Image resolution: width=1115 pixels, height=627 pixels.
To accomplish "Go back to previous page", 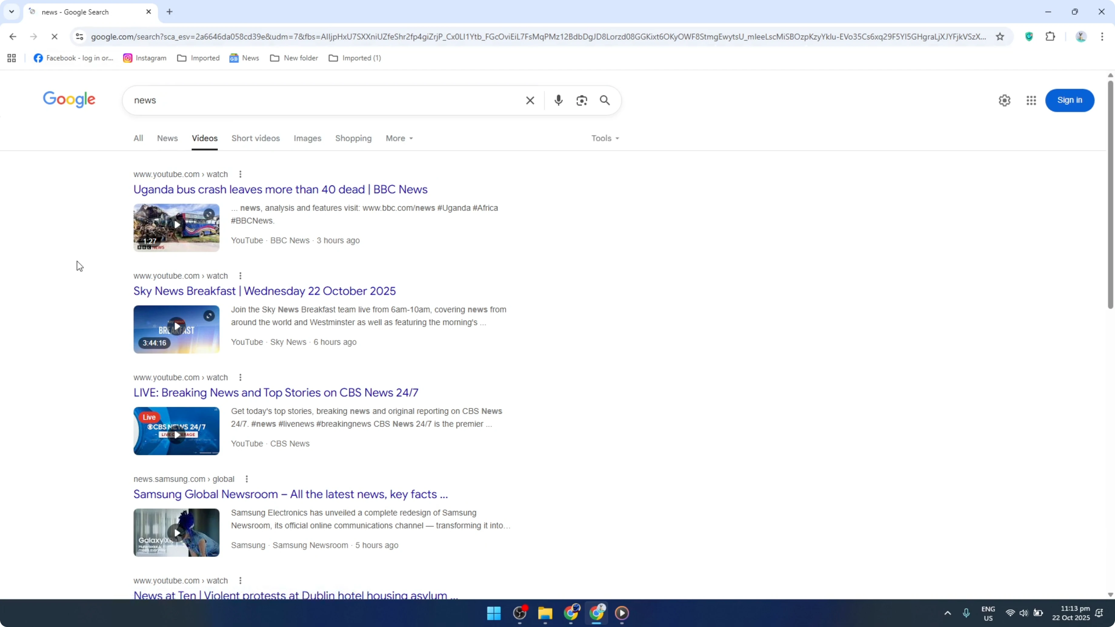I will tap(12, 37).
